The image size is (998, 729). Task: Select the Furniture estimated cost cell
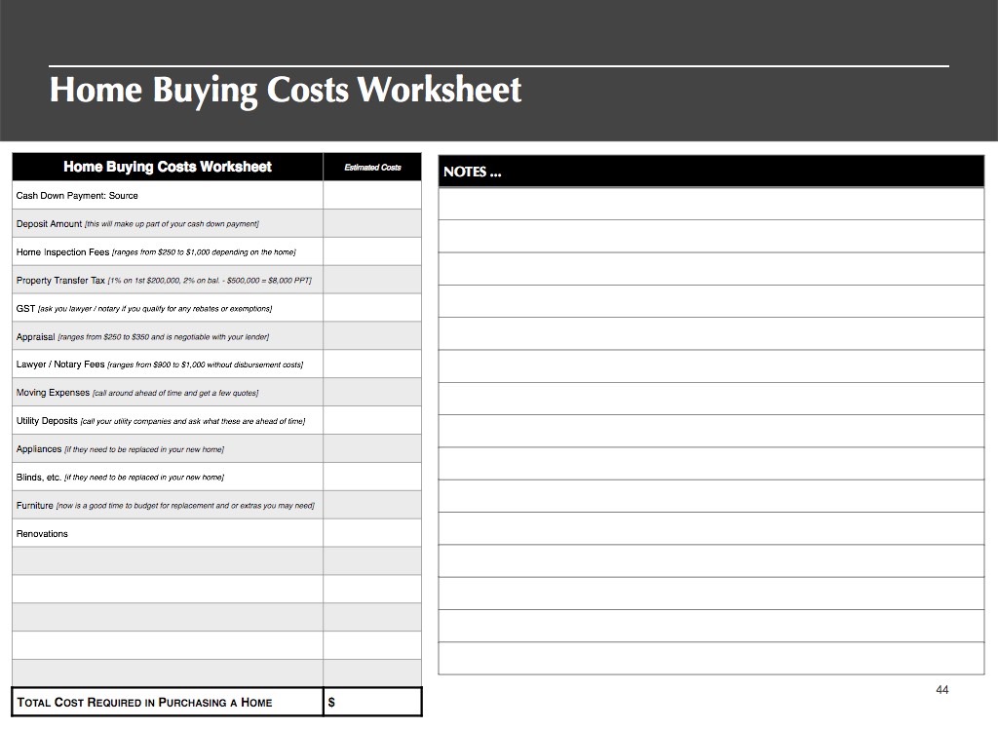(x=372, y=506)
